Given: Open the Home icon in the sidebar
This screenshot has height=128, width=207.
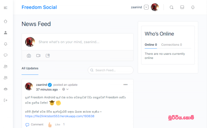Looking at the screenshot, I should tap(5, 21).
